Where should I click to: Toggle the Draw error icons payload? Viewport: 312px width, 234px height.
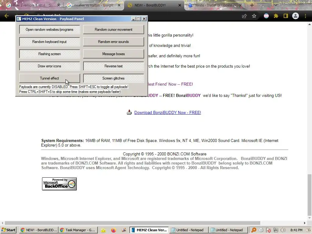(50, 66)
